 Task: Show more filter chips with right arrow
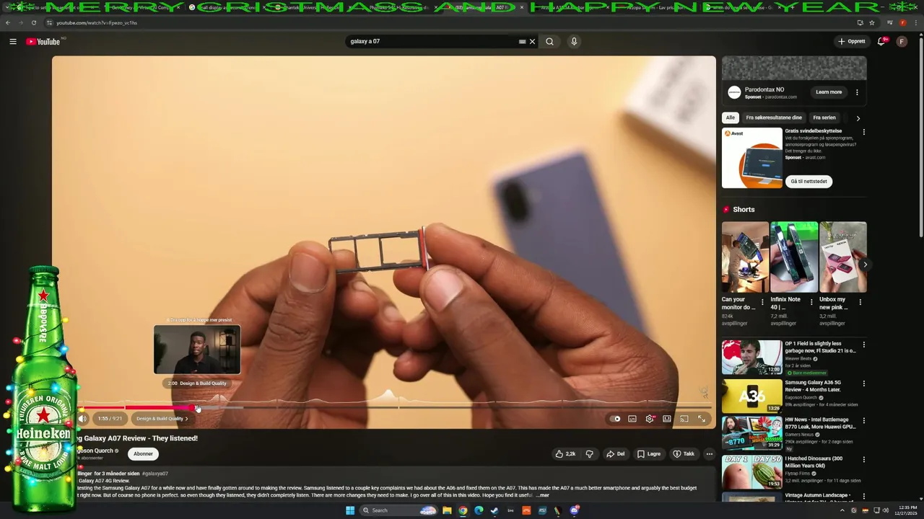[858, 118]
